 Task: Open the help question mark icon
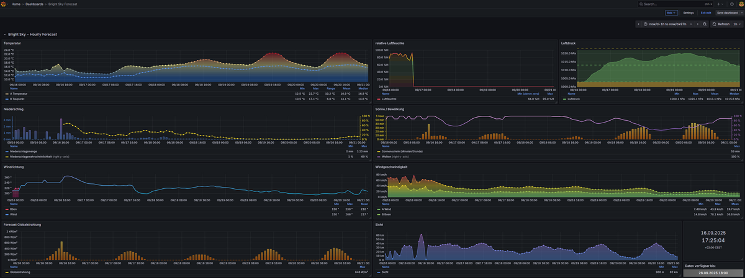click(733, 4)
